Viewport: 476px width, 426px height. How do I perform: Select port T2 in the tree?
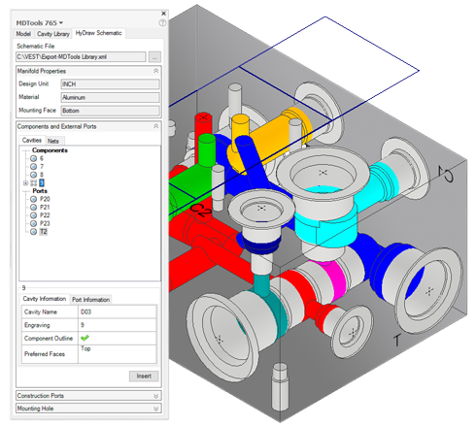(44, 232)
